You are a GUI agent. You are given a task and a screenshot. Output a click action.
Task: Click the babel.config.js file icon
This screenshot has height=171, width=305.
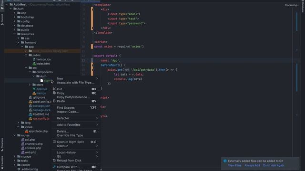click(x=30, y=102)
